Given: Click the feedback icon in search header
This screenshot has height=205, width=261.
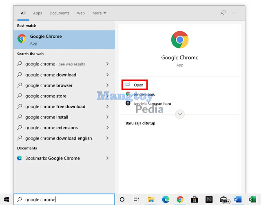Looking at the screenshot, I should point(223,13).
